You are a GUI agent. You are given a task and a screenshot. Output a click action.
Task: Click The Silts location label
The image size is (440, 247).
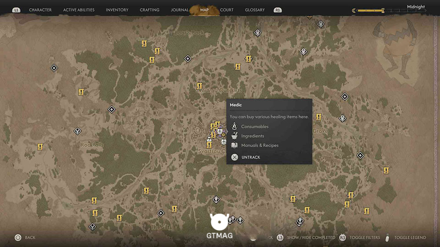161,227
